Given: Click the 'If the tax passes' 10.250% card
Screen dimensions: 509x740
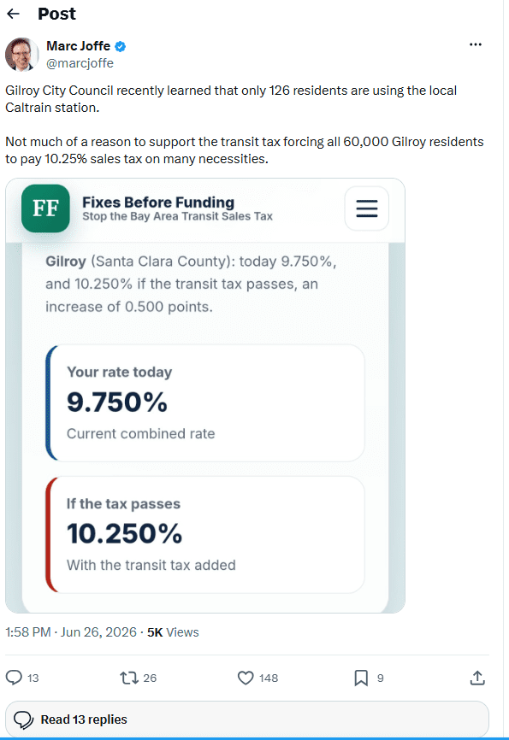Looking at the screenshot, I should 205,534.
